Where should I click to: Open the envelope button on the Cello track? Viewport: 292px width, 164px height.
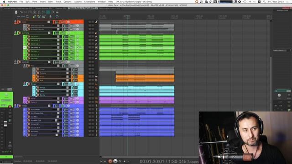tap(75, 91)
